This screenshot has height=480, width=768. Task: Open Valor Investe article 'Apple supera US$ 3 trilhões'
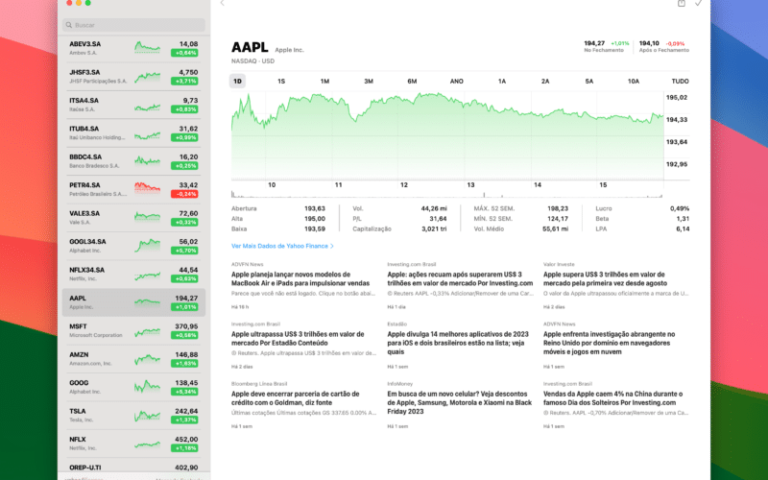pos(616,286)
